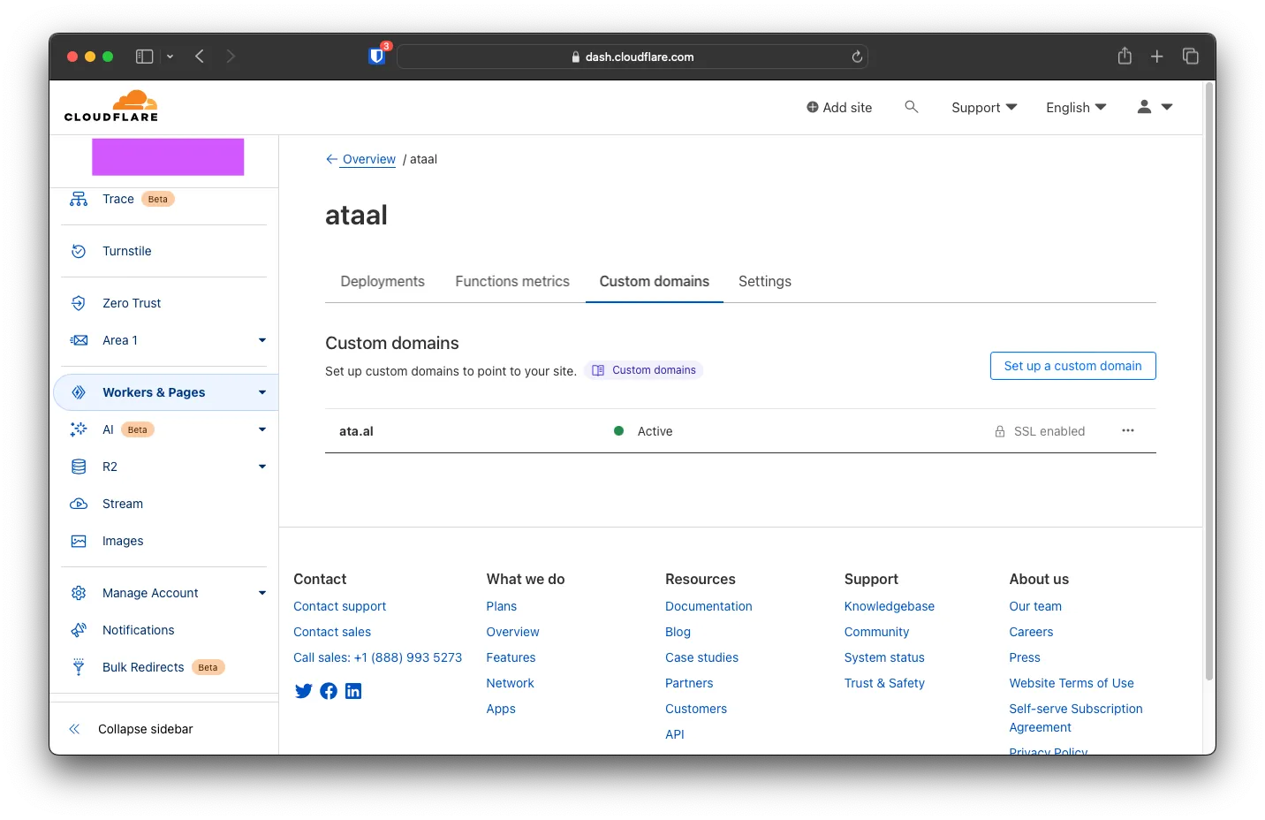
Task: Click the ata.al domain name
Action: click(356, 431)
